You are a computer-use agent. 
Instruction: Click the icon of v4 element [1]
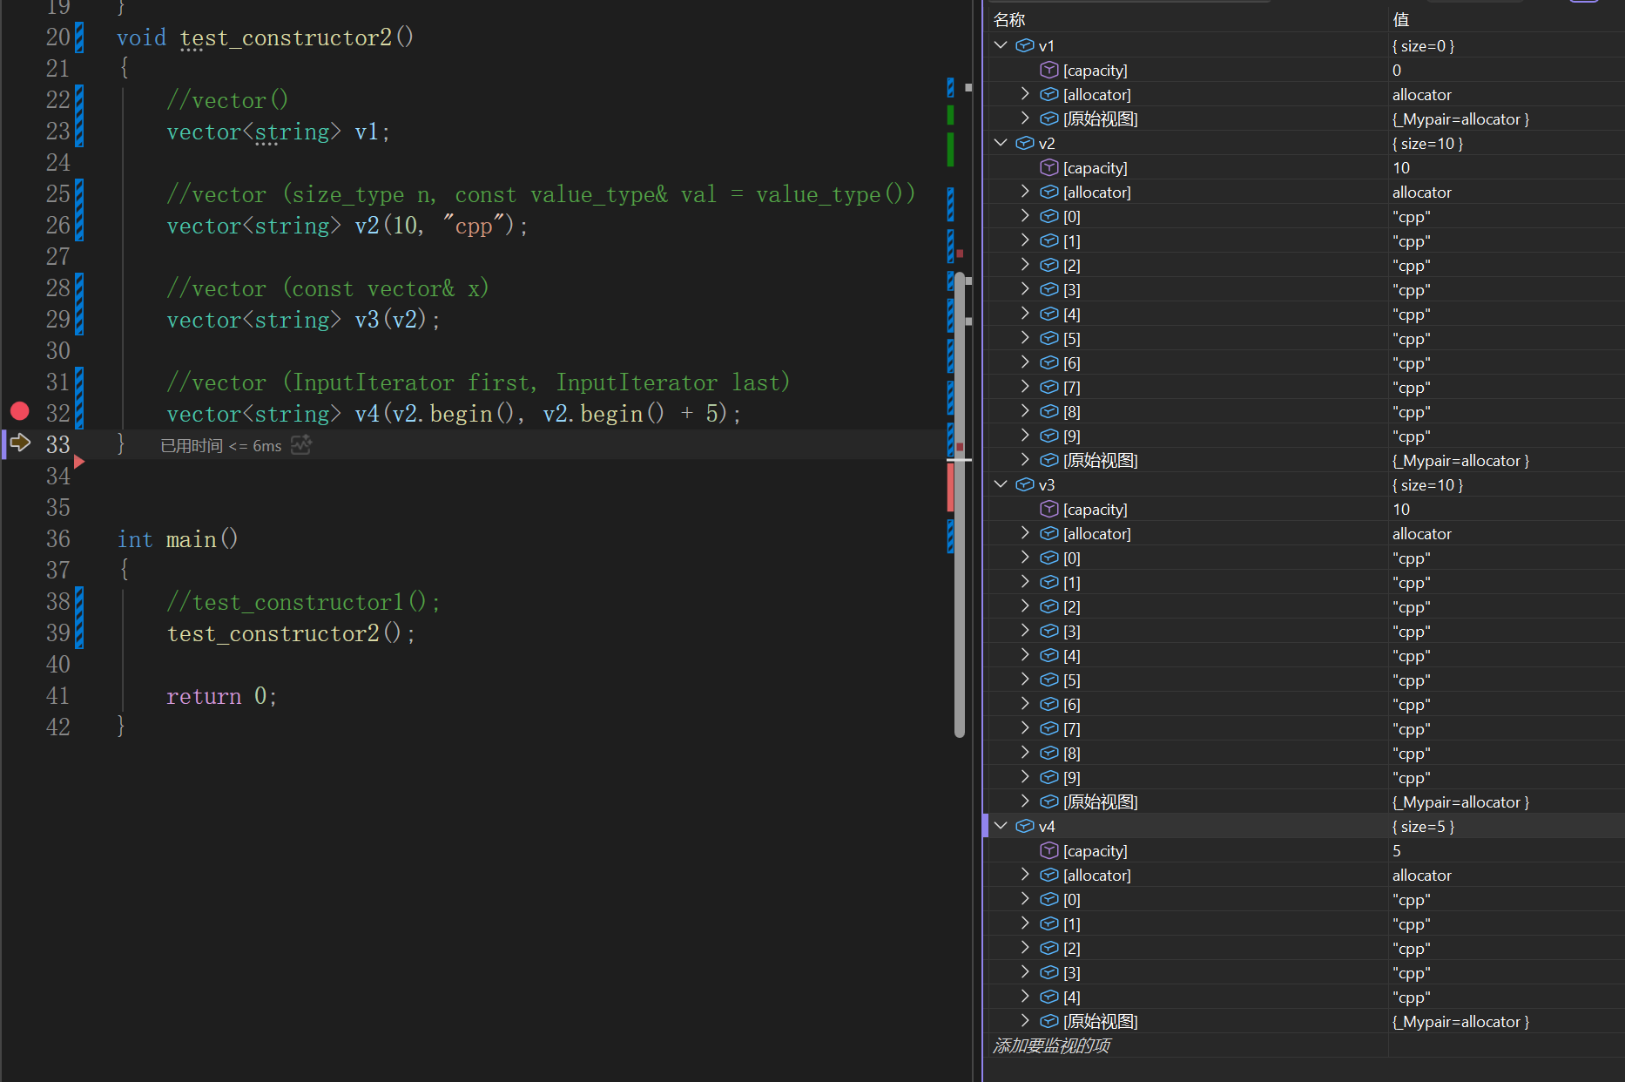point(1049,923)
